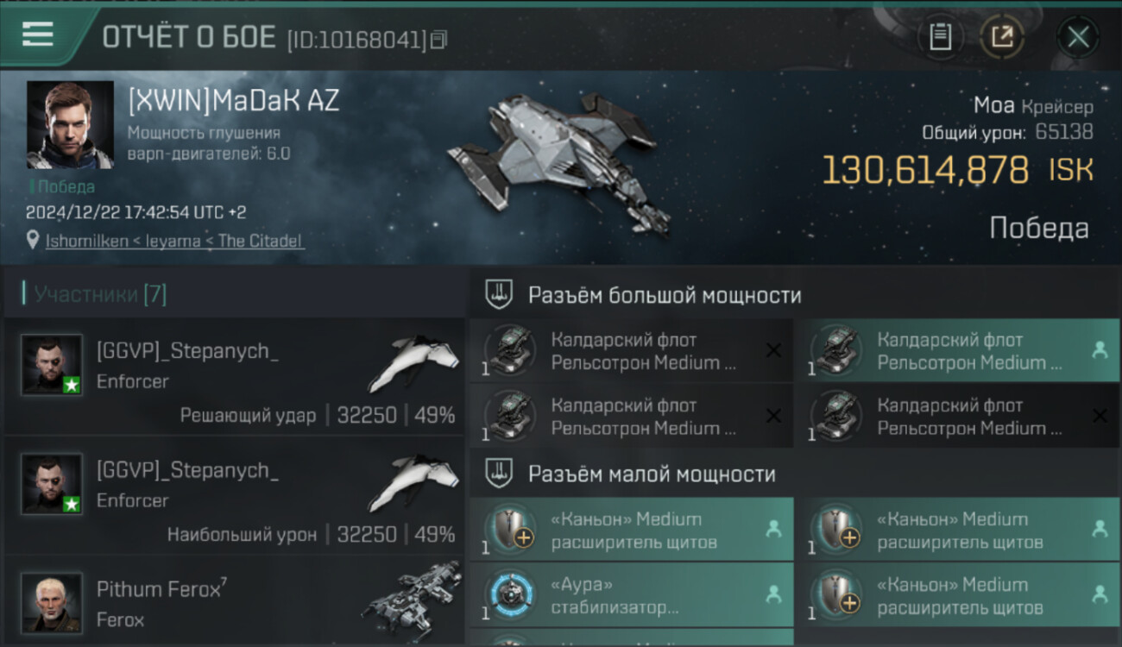Click the share/export report icon

[x=1001, y=37]
